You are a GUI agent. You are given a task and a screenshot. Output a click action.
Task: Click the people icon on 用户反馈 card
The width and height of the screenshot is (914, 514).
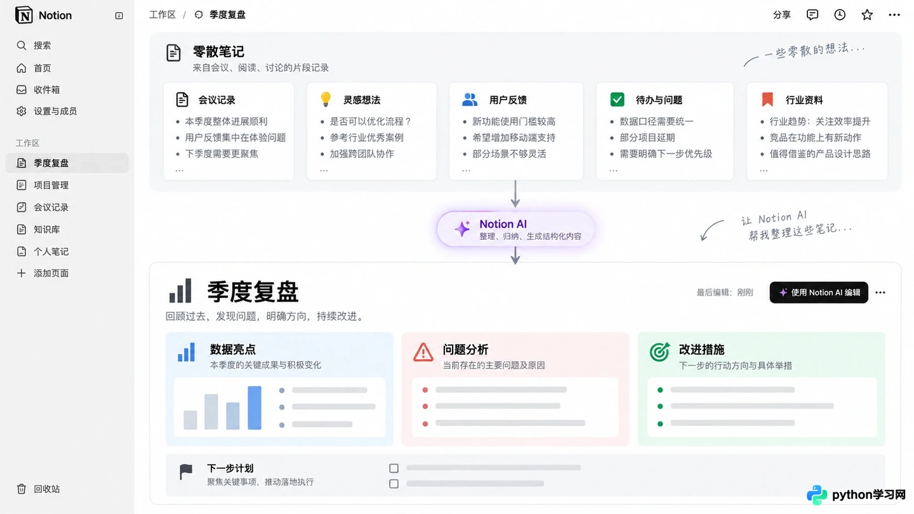point(470,100)
